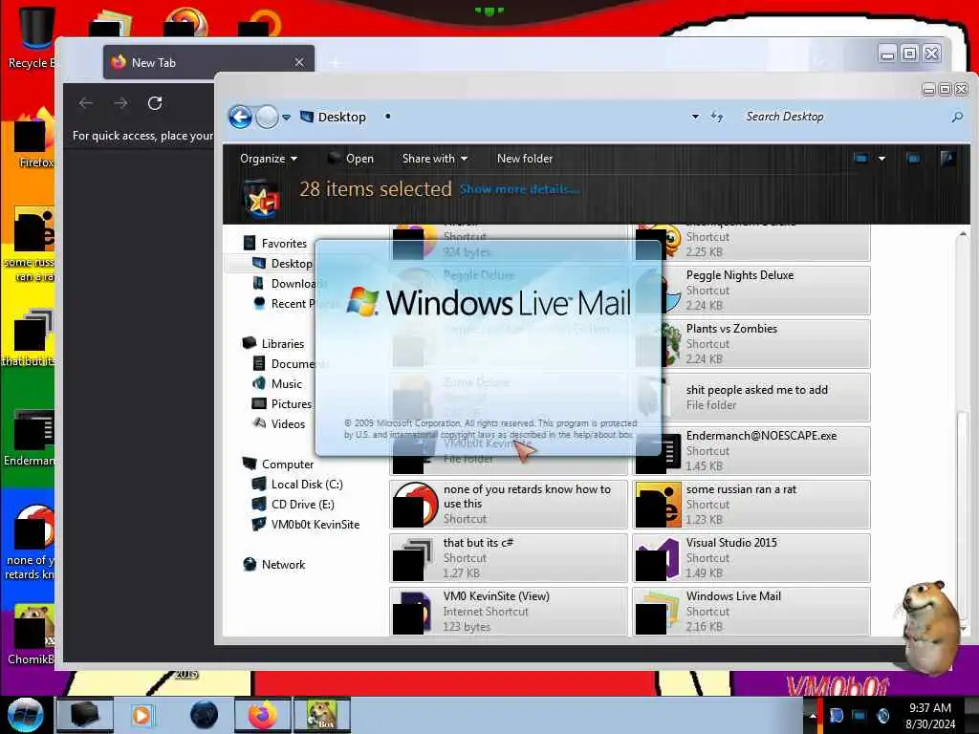Open Pictures library in sidebar
The width and height of the screenshot is (979, 734).
(x=282, y=404)
